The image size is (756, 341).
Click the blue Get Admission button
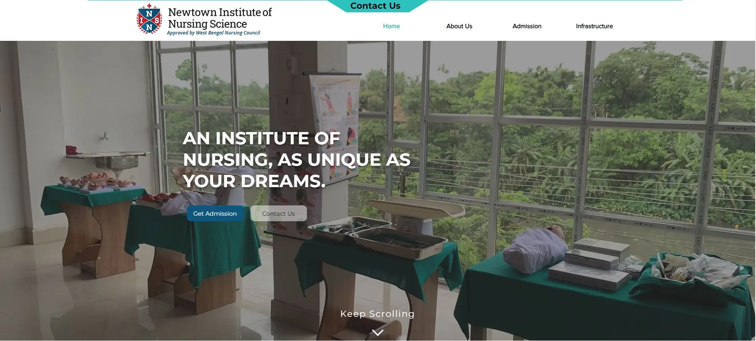(x=215, y=213)
